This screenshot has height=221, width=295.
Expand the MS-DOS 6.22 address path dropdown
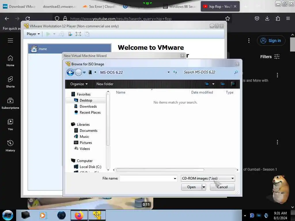pyautogui.click(x=169, y=72)
